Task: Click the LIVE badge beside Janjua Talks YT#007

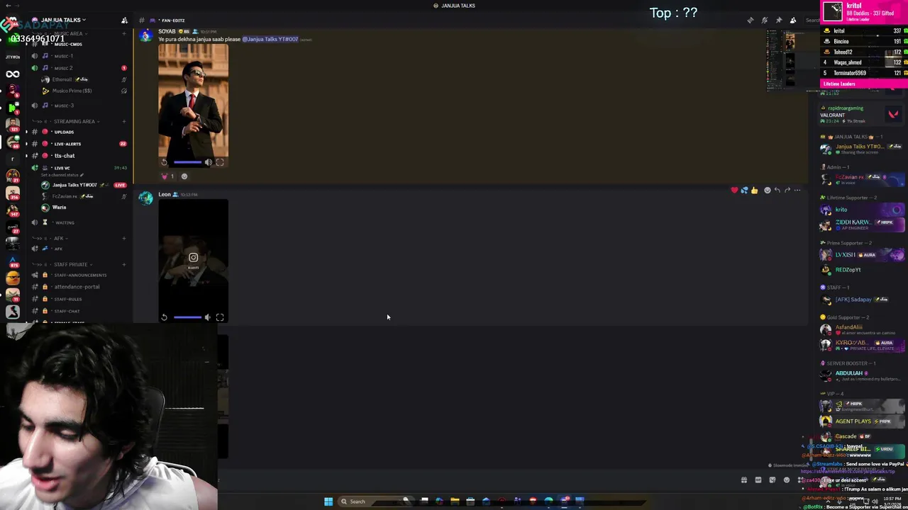Action: point(120,185)
